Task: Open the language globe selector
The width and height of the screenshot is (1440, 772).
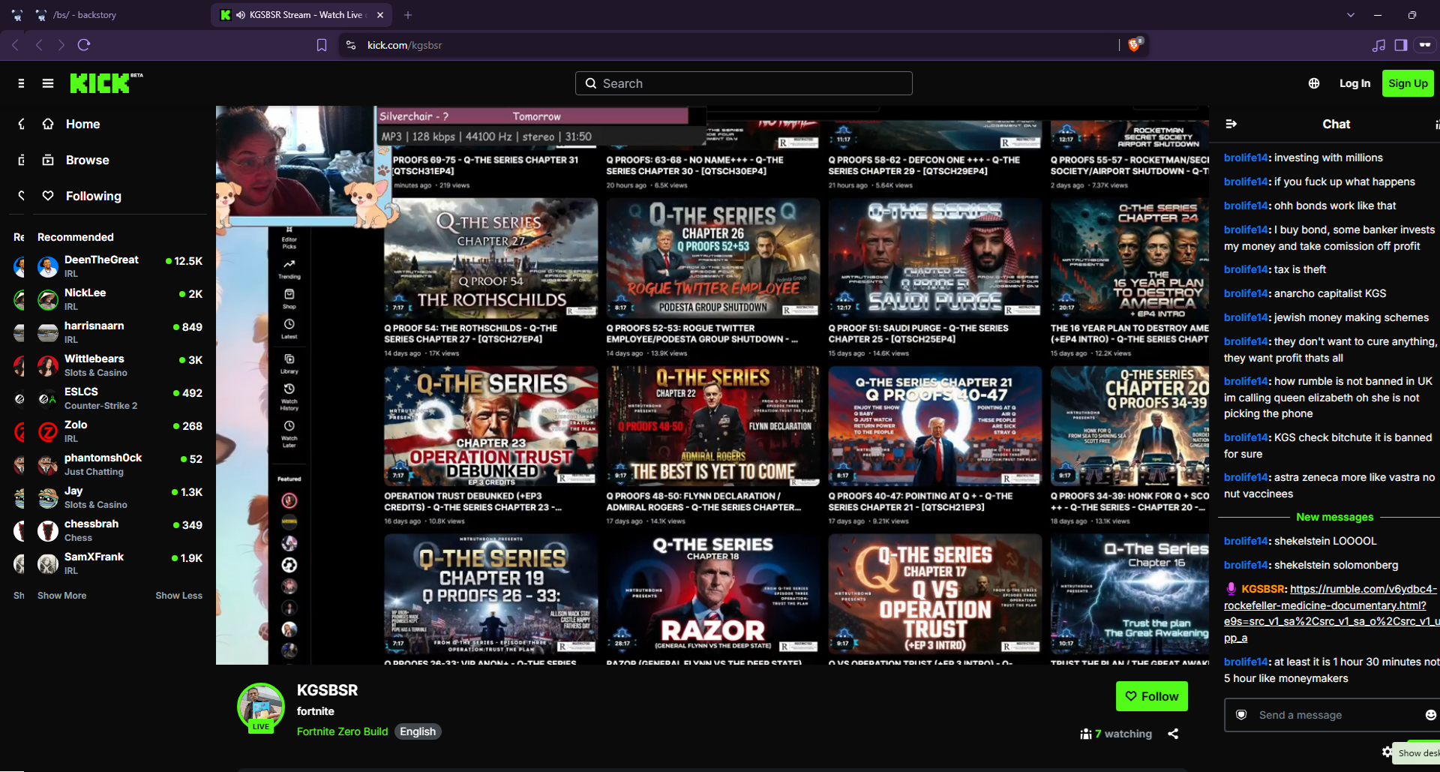Action: [x=1314, y=83]
